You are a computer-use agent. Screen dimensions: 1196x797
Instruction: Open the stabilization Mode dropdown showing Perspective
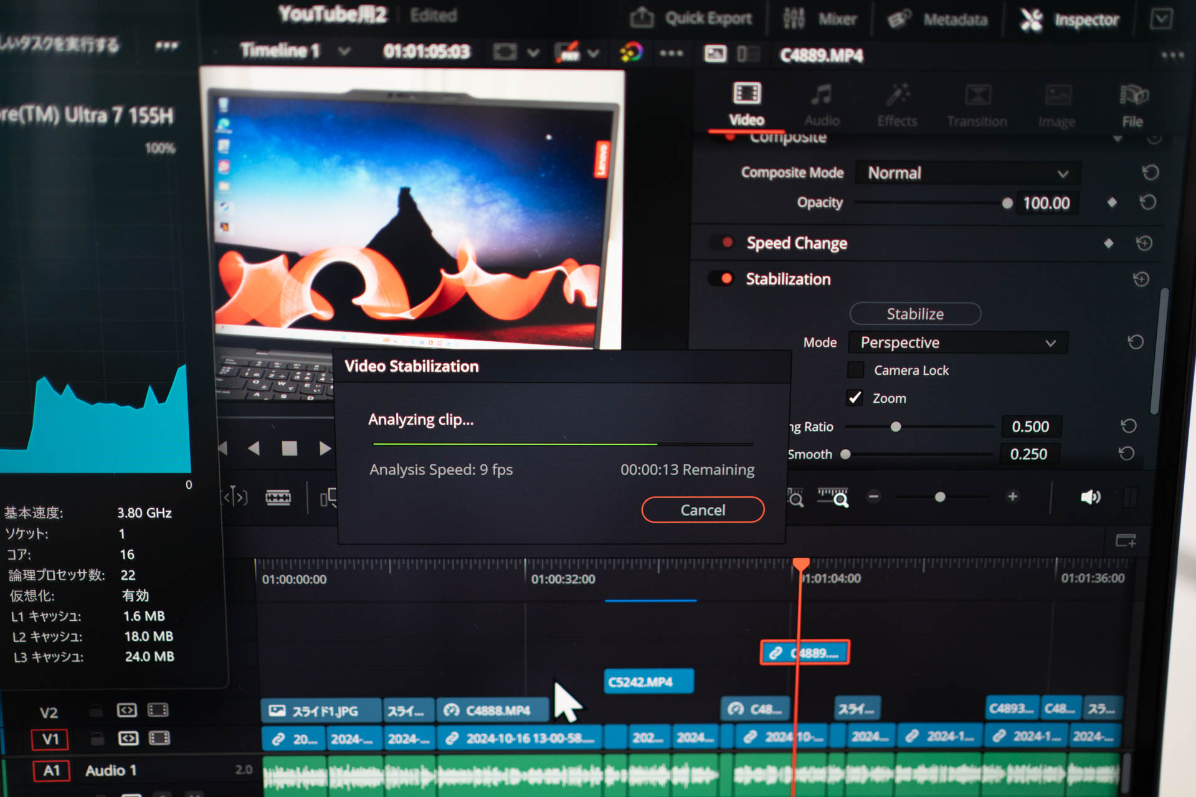(x=957, y=342)
